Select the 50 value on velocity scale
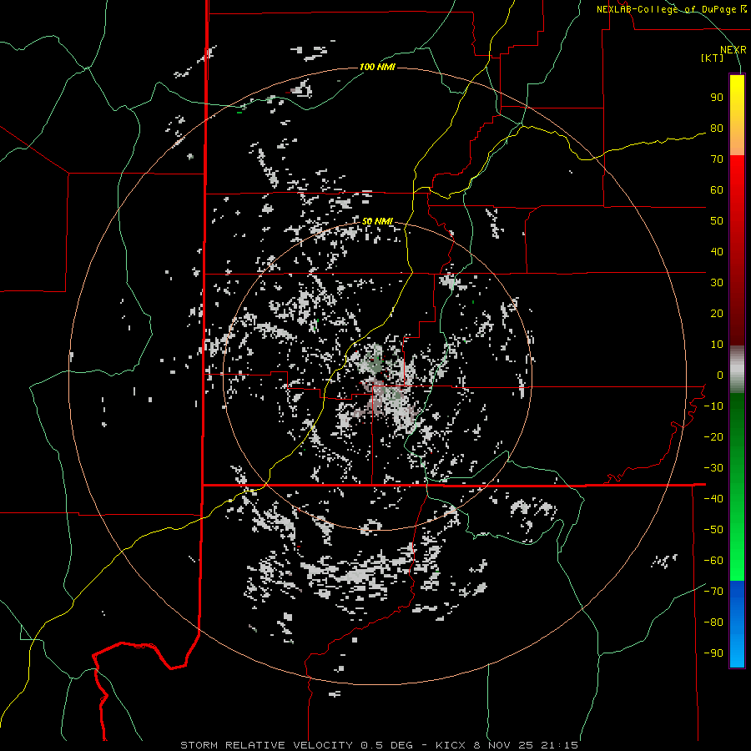 pyautogui.click(x=717, y=221)
